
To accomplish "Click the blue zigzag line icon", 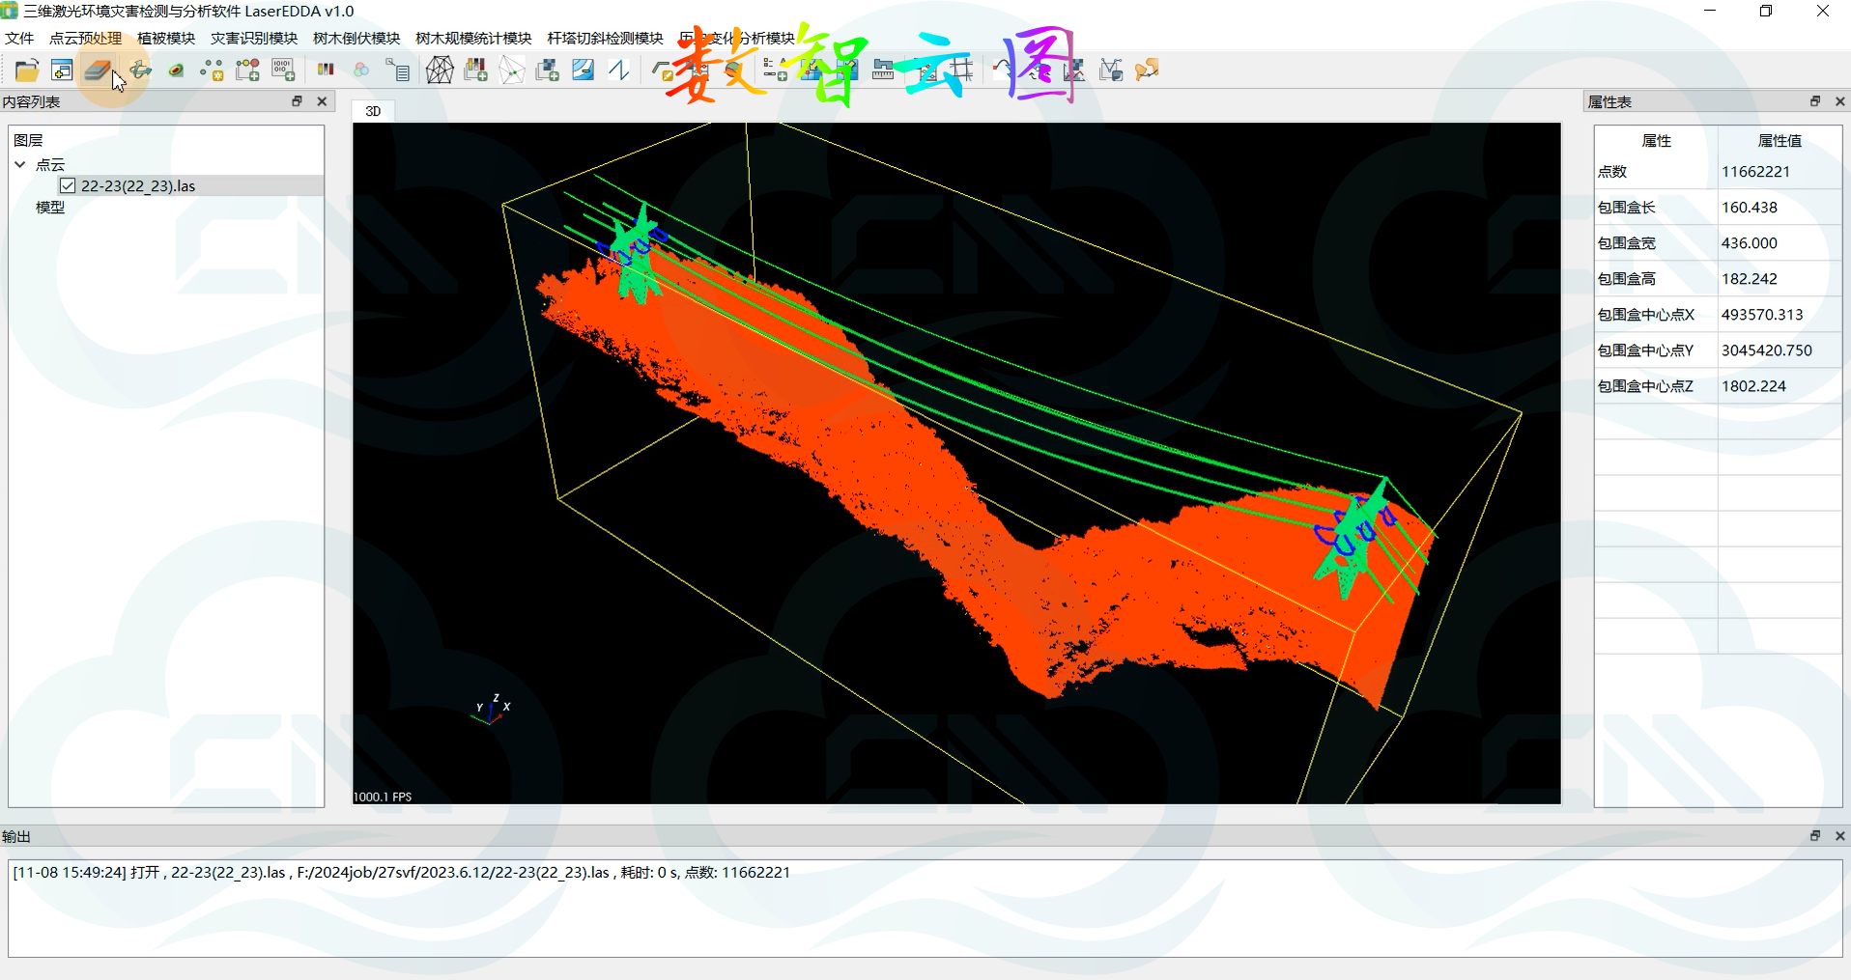I will pyautogui.click(x=619, y=70).
